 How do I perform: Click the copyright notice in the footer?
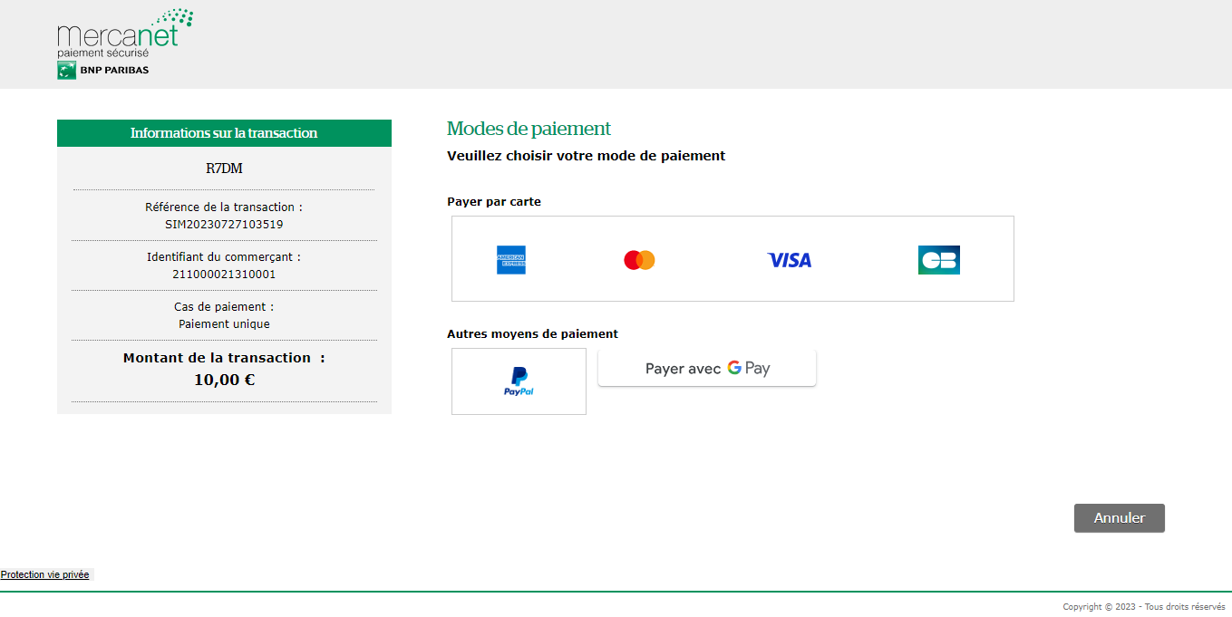pyautogui.click(x=1145, y=607)
